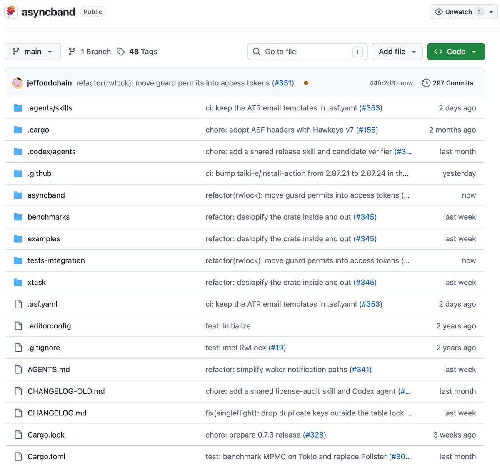Open the CHANGELOG-OLD.md file
500x465 pixels.
(66, 391)
